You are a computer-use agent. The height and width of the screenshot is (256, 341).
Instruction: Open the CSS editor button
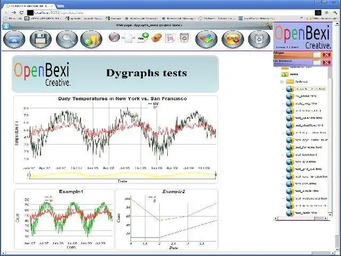(x=233, y=39)
